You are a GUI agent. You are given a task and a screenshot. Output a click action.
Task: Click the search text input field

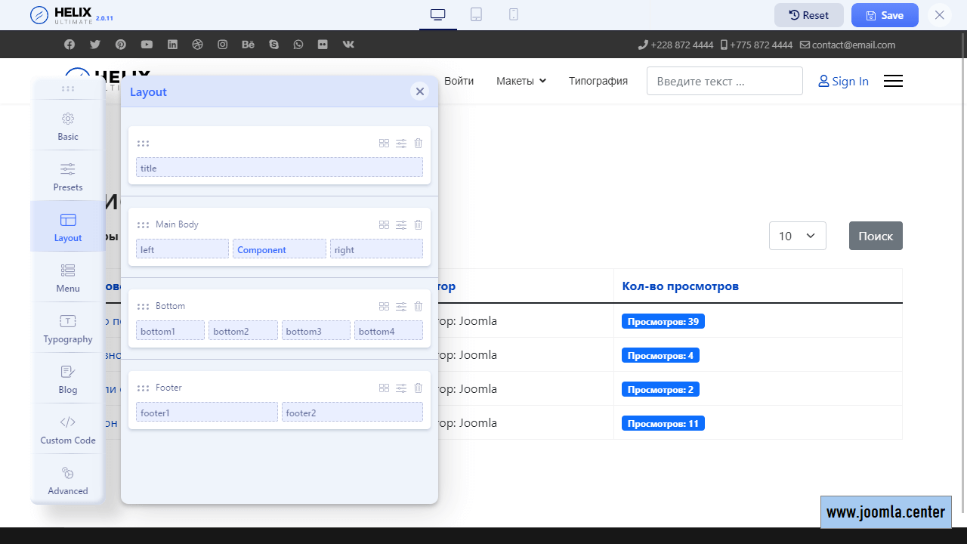[x=724, y=81]
